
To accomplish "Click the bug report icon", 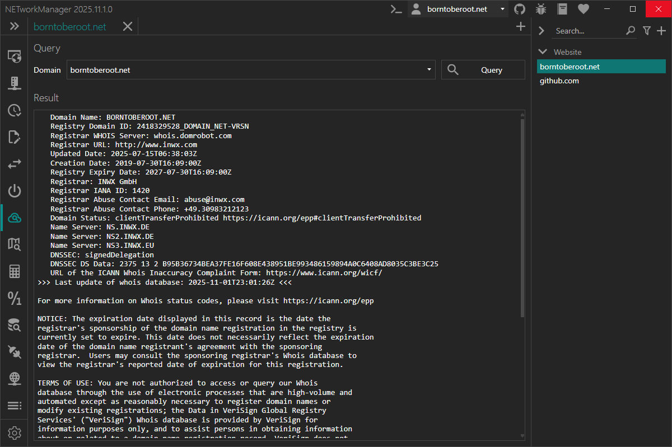I will coord(541,9).
